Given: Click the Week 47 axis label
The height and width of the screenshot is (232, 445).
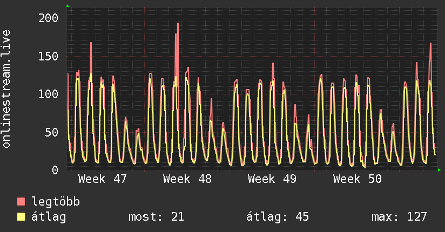Looking at the screenshot, I should [103, 179].
